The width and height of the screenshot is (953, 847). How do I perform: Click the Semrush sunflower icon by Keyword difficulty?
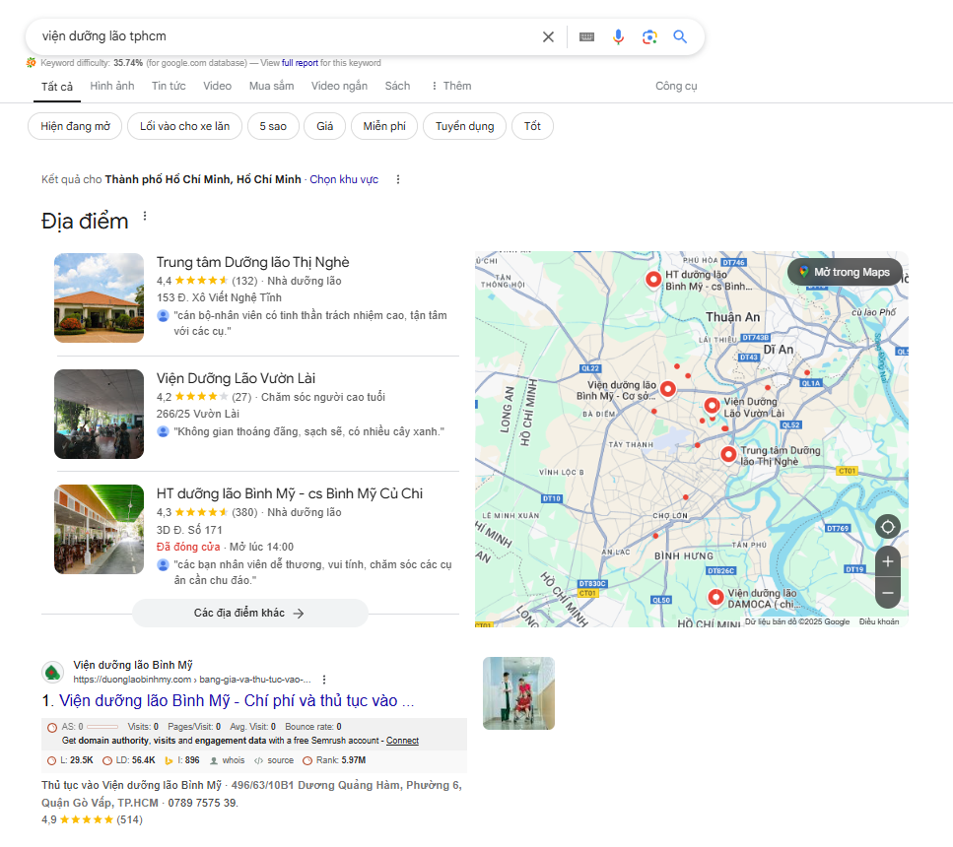pyautogui.click(x=31, y=63)
